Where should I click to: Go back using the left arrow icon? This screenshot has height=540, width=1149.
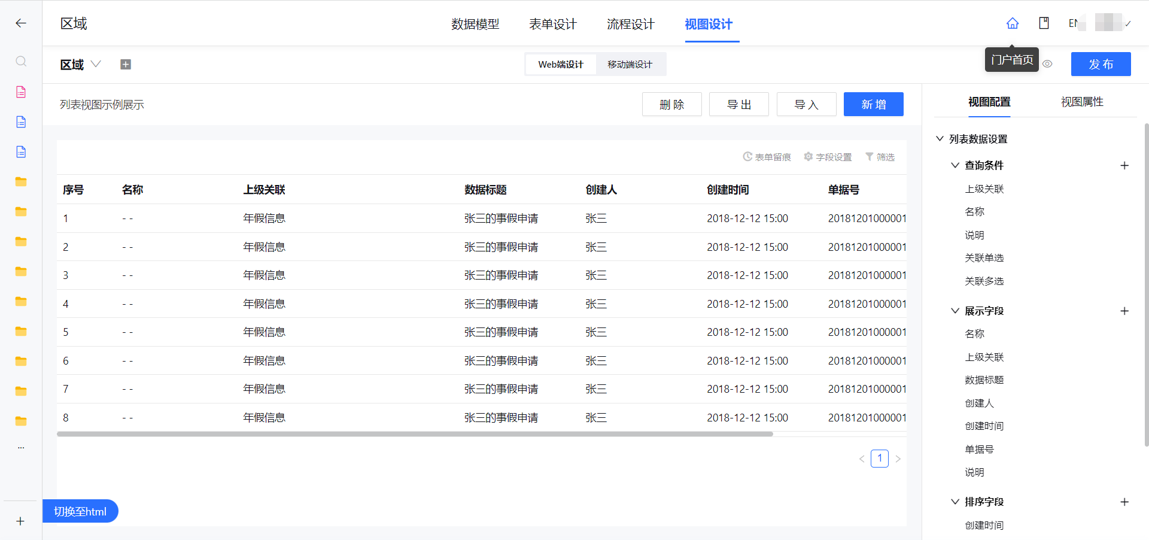21,23
